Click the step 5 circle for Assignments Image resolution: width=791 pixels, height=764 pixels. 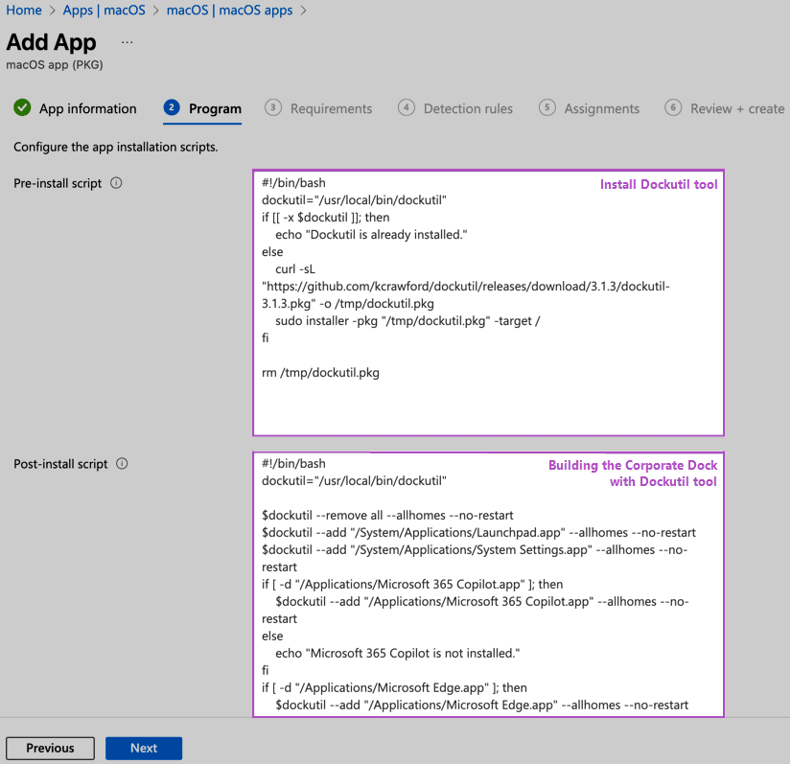coord(547,108)
